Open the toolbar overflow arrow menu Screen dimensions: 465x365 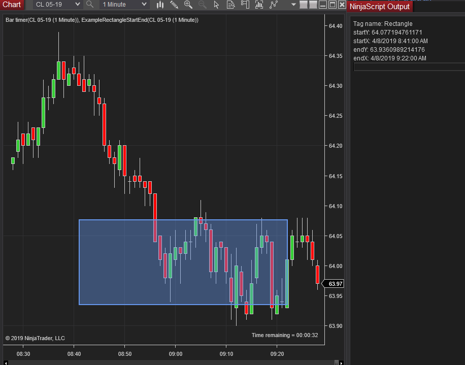click(293, 5)
